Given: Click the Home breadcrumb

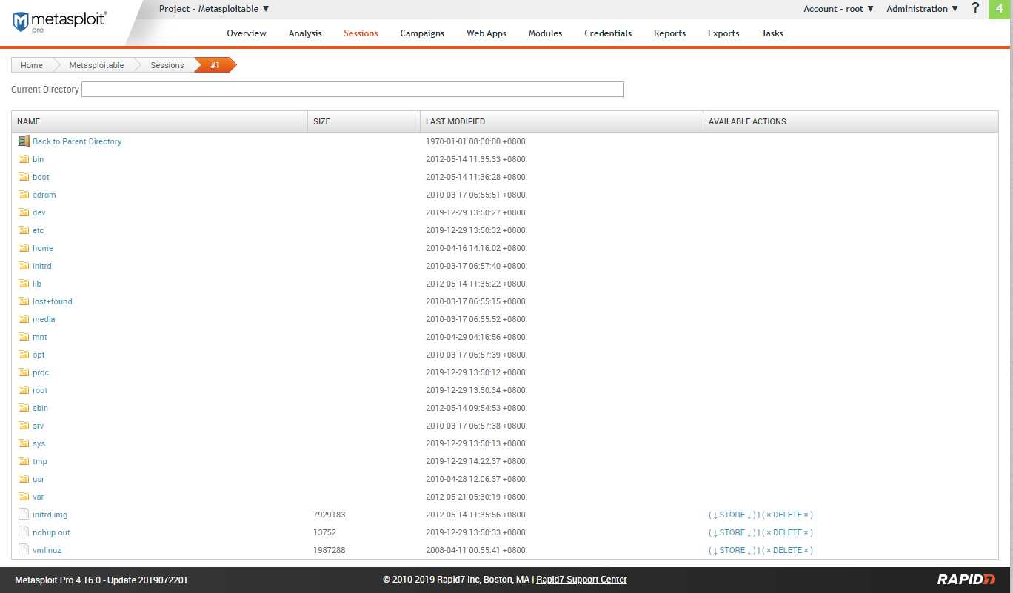Looking at the screenshot, I should coord(31,65).
